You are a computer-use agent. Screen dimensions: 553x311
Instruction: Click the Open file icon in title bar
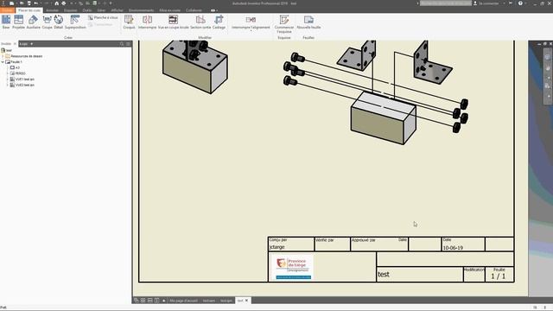tap(21, 3)
